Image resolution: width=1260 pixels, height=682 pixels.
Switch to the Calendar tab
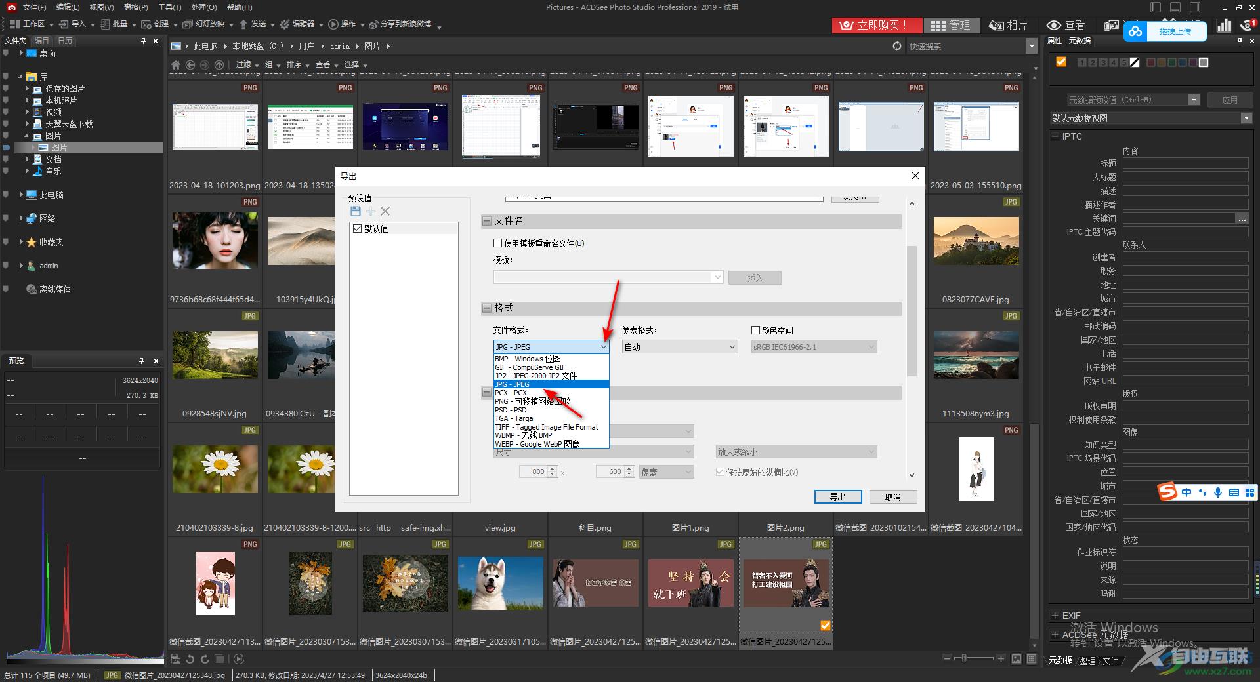coord(65,41)
